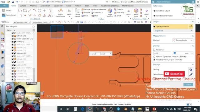Click Select First Object reference
The height and width of the screenshot is (112, 200).
(x=163, y=11)
